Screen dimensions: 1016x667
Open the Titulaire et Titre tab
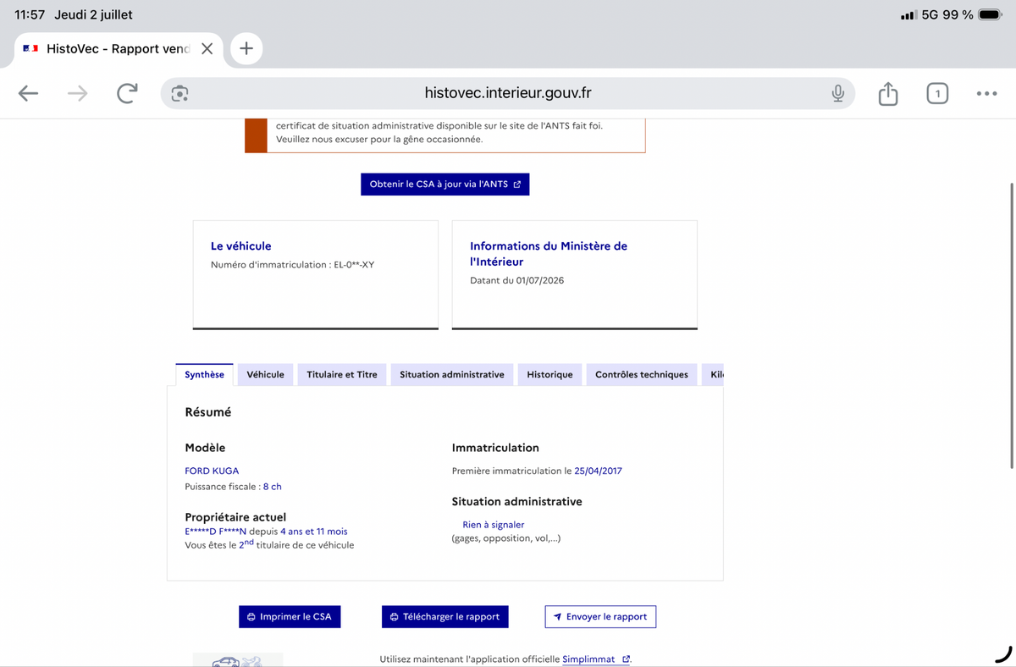341,374
